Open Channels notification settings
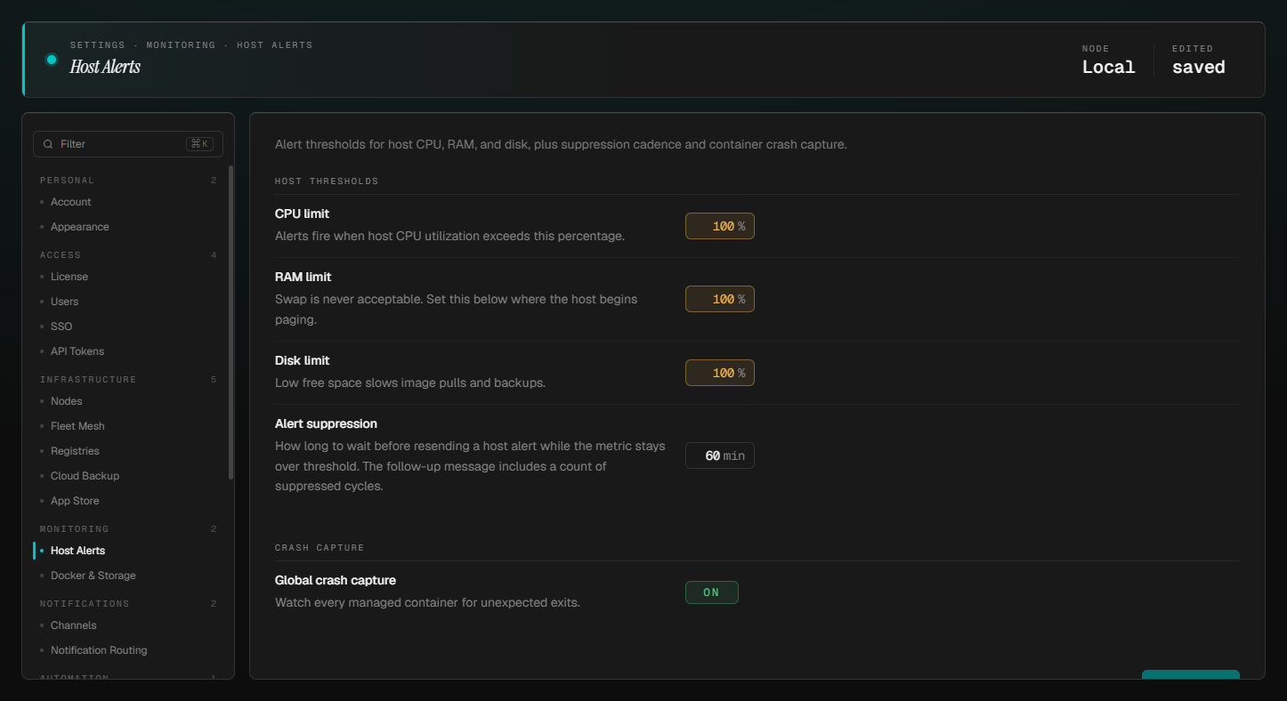The height and width of the screenshot is (701, 1287). coord(73,625)
